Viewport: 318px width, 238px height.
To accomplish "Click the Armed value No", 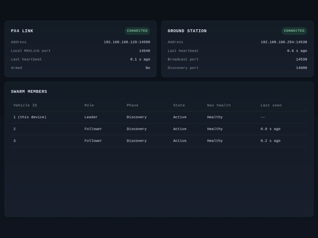I will [148, 68].
